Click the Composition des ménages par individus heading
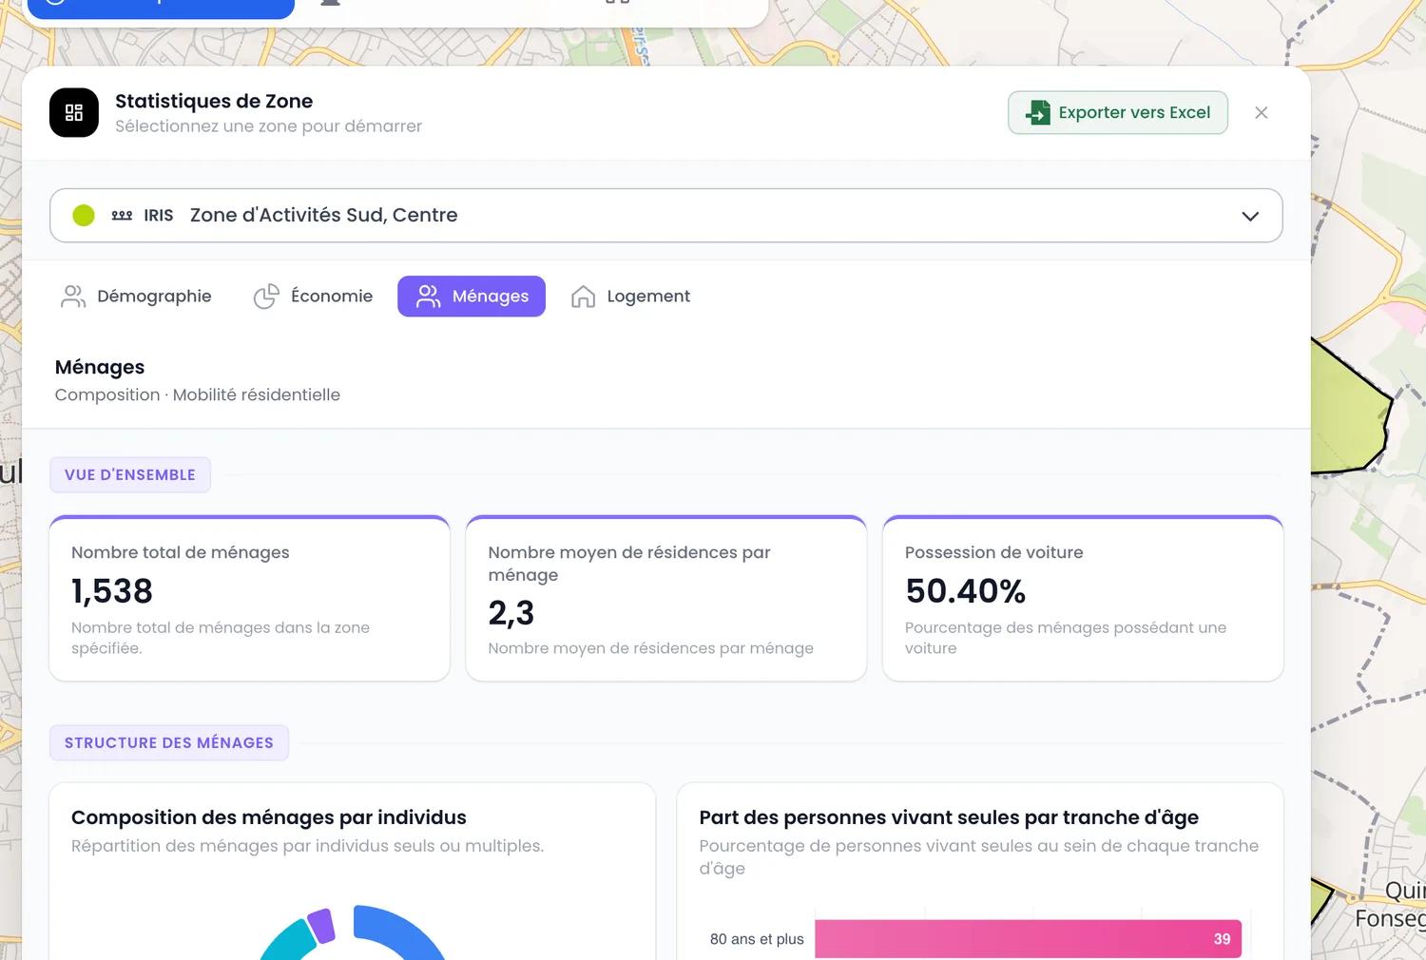Screen dimensions: 1426x960 click(269, 817)
